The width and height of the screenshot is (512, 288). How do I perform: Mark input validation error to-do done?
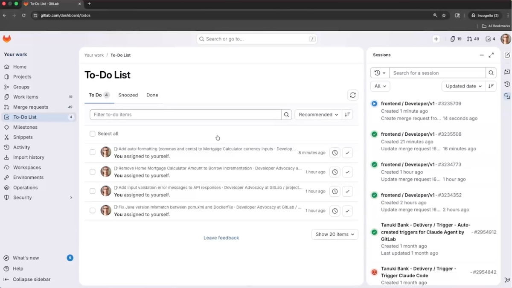point(347,191)
